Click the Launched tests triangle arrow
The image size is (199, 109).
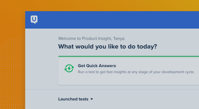click(x=92, y=99)
